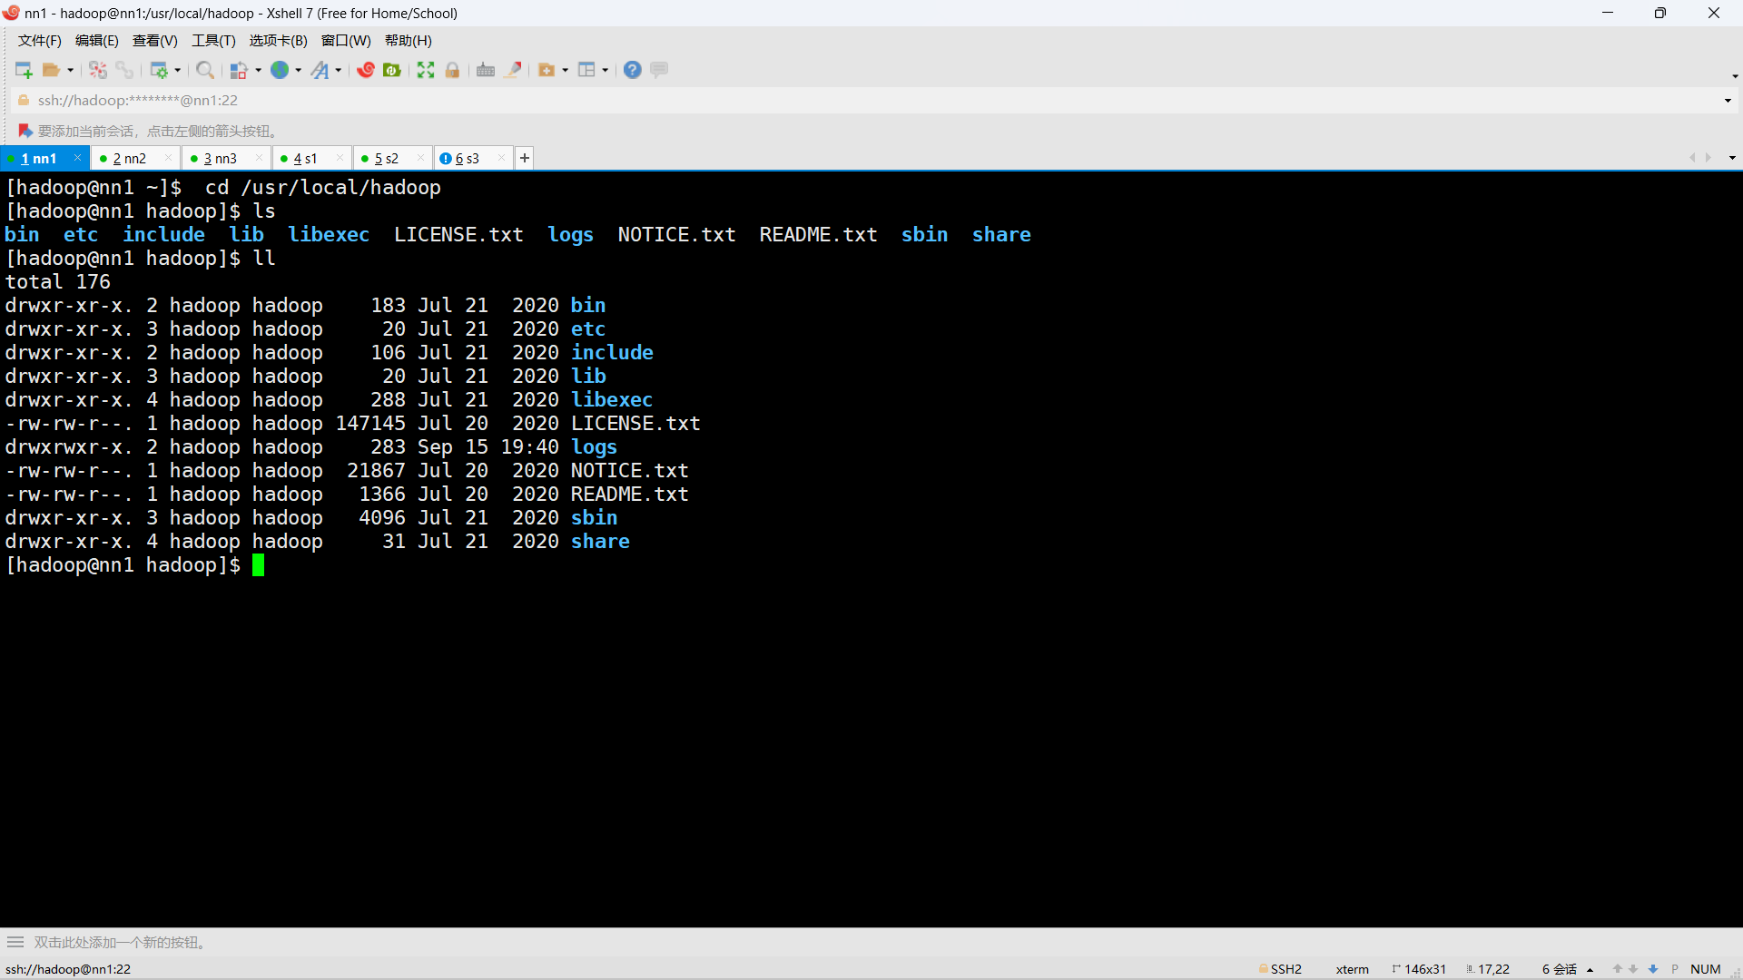Click the lock screen padlock icon
This screenshot has height=980, width=1743.
(x=452, y=70)
